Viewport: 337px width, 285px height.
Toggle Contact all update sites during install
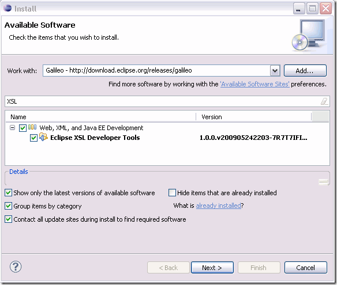click(9, 219)
